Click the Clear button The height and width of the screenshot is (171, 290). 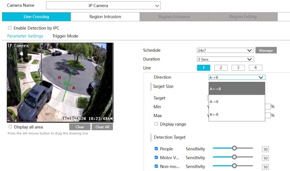pyautogui.click(x=80, y=127)
